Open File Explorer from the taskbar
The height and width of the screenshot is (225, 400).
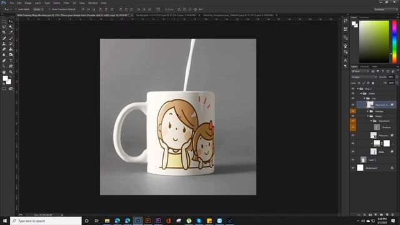point(107,221)
